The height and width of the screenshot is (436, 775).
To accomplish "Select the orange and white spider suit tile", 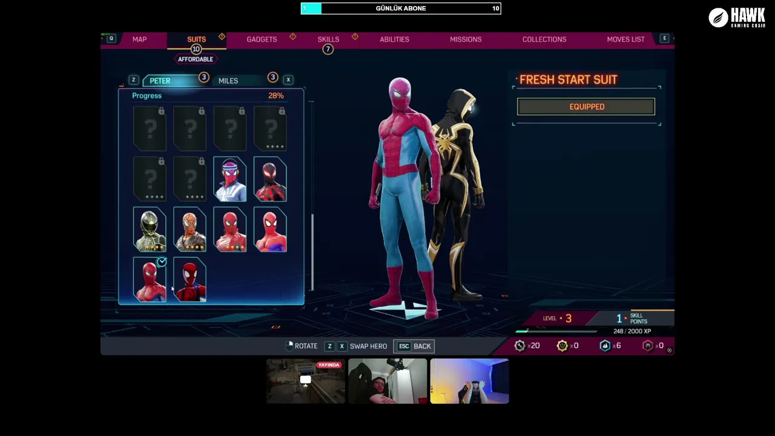I will pos(190,230).
